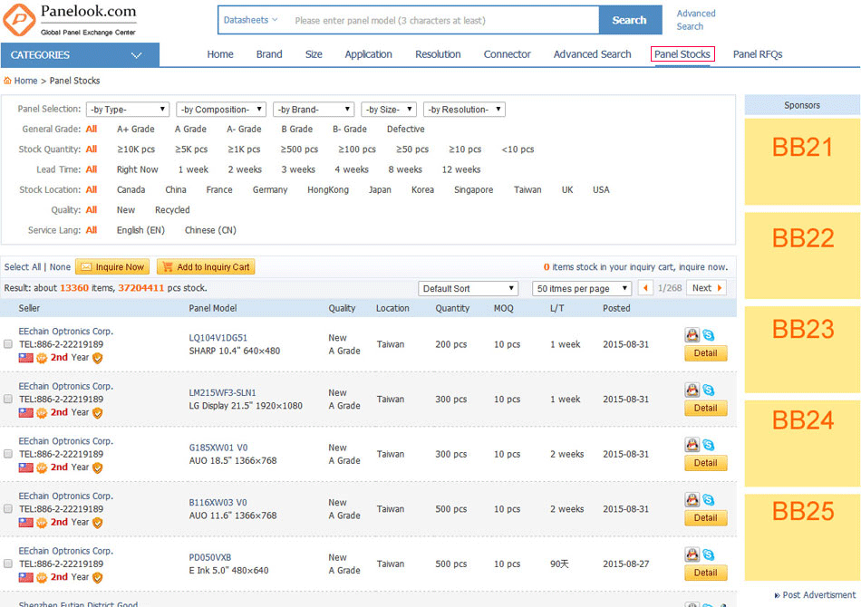Viewport: 861px width, 607px height.
Task: Tick the checkbox for the LQ104V1DG51 listing
Action: [8, 344]
